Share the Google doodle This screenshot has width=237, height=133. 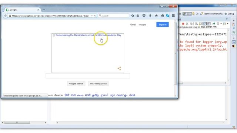119,68
